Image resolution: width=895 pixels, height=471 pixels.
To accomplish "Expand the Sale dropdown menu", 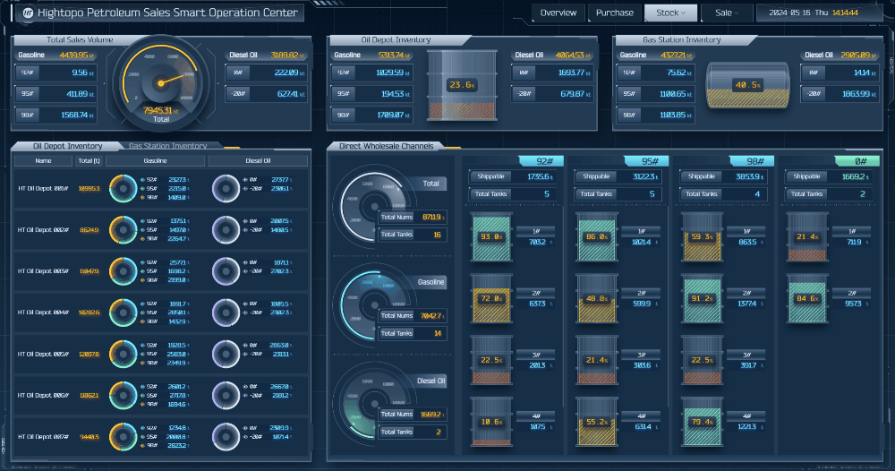I will pos(727,13).
